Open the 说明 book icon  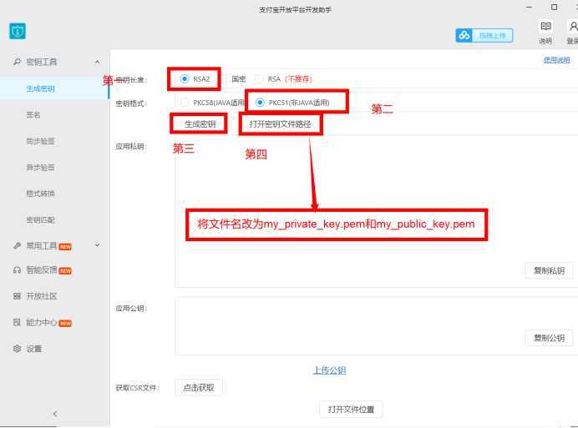coord(545,27)
